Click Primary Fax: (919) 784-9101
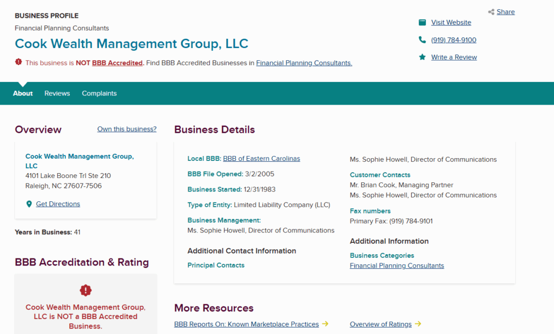 point(391,221)
